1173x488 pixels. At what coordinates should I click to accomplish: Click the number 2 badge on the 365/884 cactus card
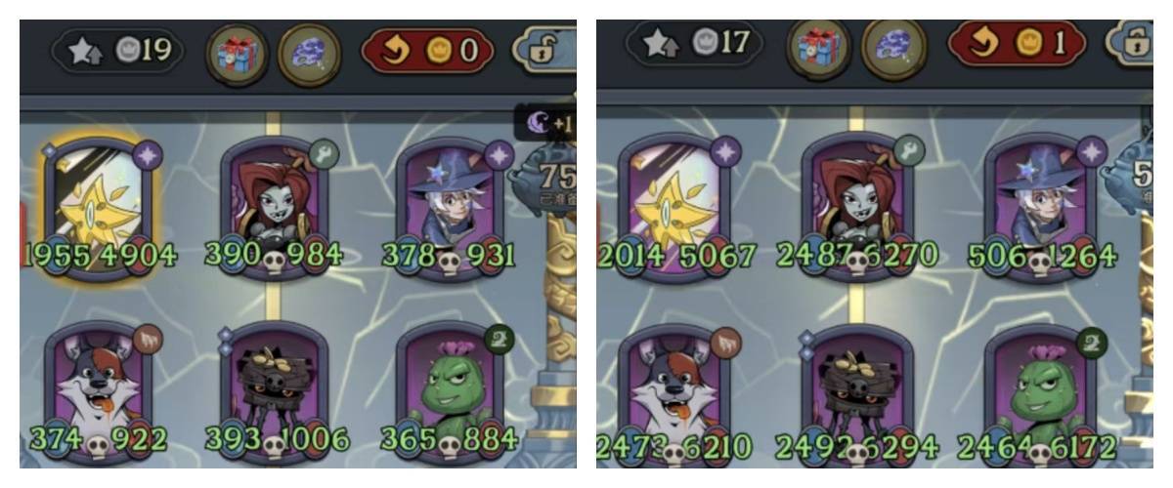pyautogui.click(x=498, y=340)
